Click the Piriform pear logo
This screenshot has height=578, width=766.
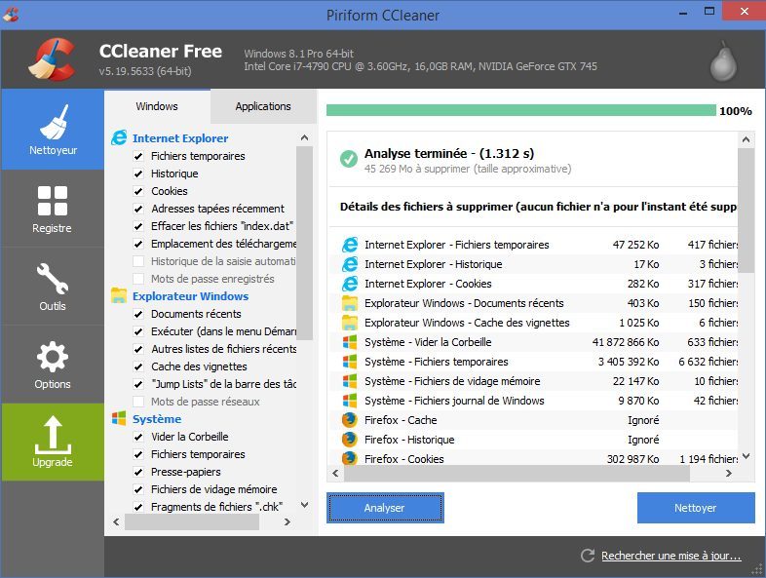[x=722, y=60]
